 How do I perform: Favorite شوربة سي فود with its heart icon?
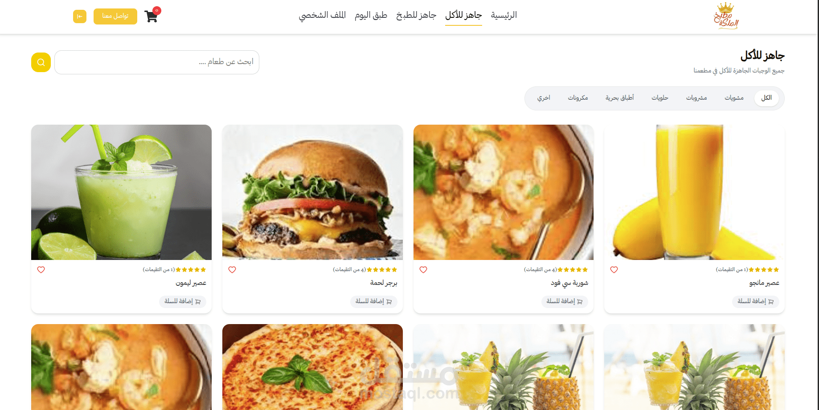pyautogui.click(x=423, y=270)
